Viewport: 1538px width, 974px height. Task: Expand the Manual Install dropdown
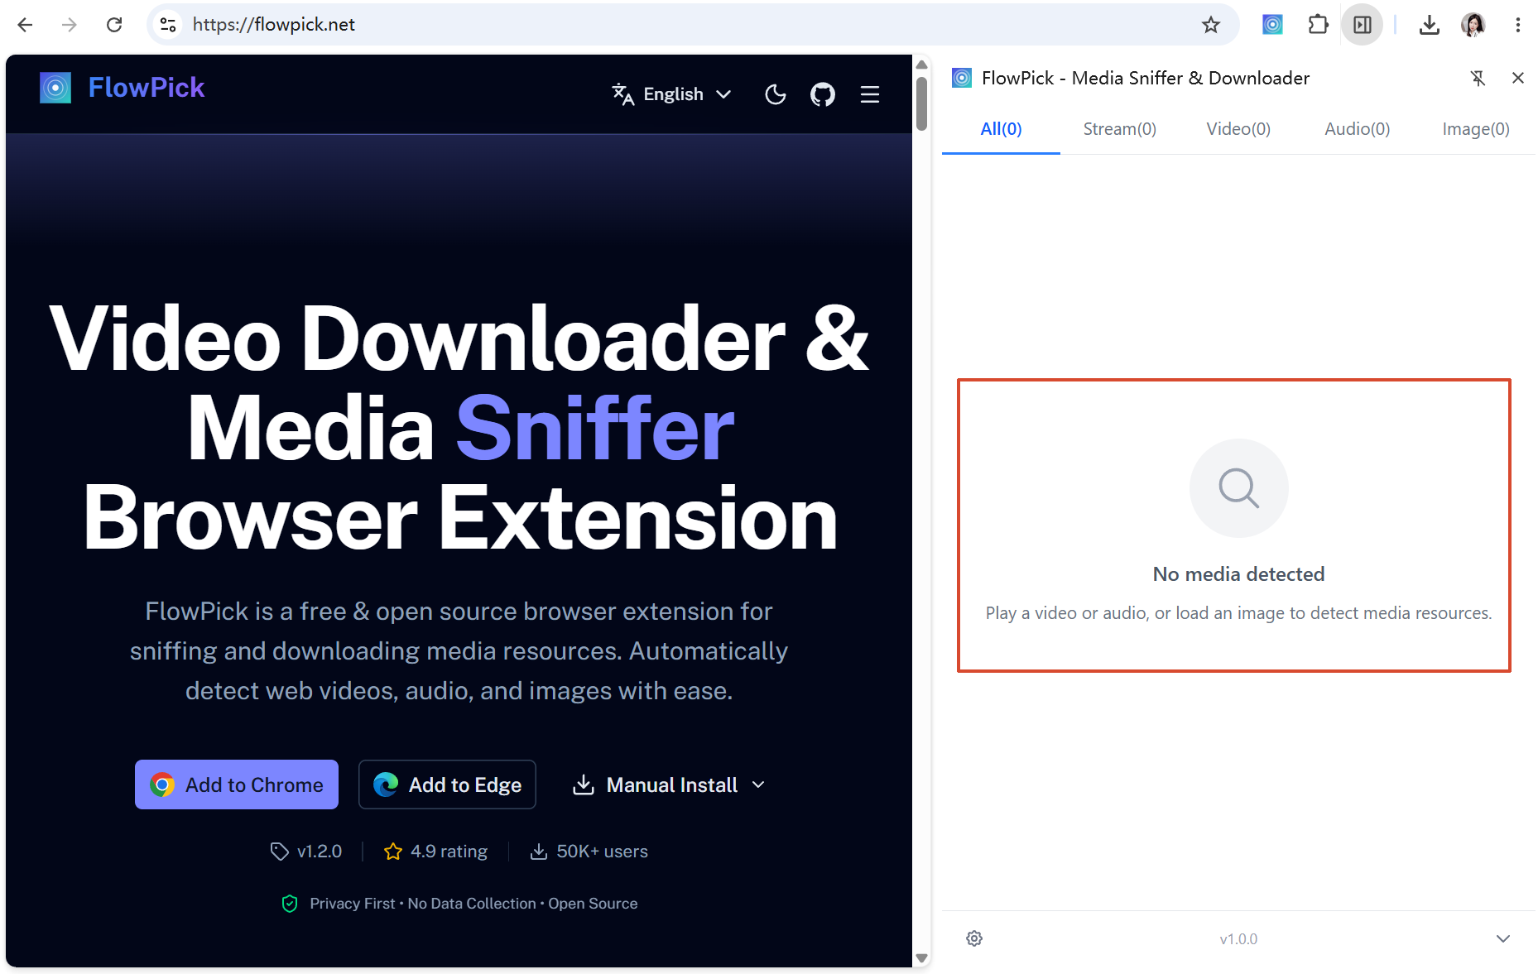(x=669, y=784)
